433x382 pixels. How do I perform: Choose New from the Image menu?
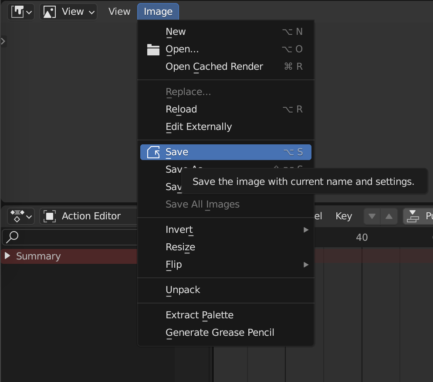click(x=226, y=31)
